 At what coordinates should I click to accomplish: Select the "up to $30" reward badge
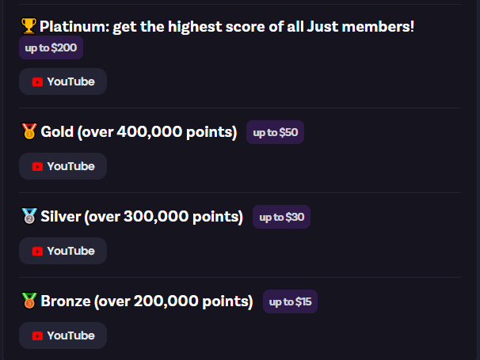pyautogui.click(x=281, y=218)
